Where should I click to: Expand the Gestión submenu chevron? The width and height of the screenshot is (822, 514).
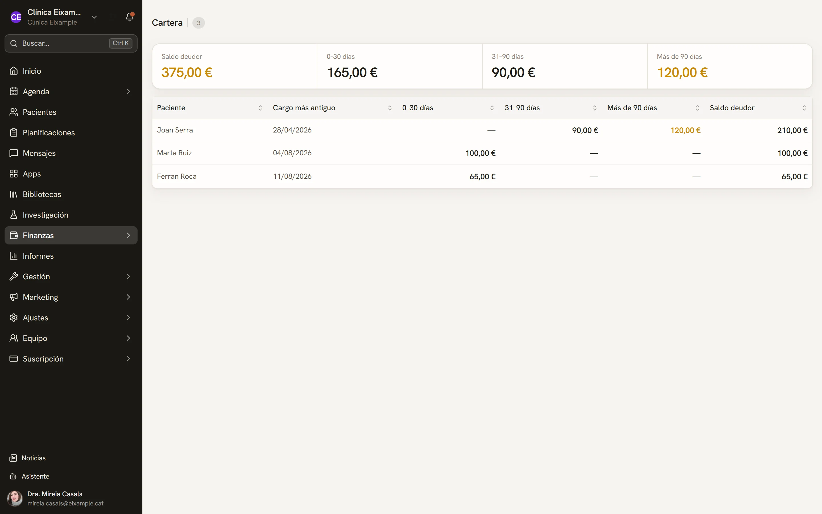pos(128,276)
